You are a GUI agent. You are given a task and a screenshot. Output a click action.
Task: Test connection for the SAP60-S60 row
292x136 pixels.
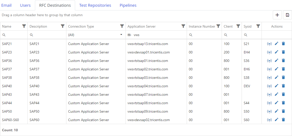tap(269, 120)
